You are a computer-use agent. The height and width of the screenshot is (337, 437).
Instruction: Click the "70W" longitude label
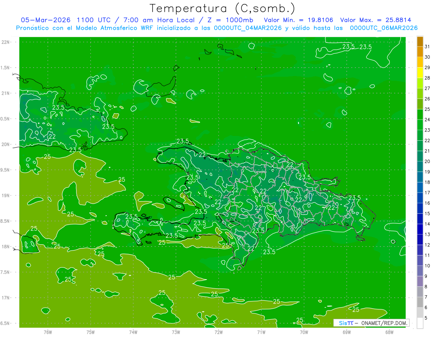tap(304, 332)
